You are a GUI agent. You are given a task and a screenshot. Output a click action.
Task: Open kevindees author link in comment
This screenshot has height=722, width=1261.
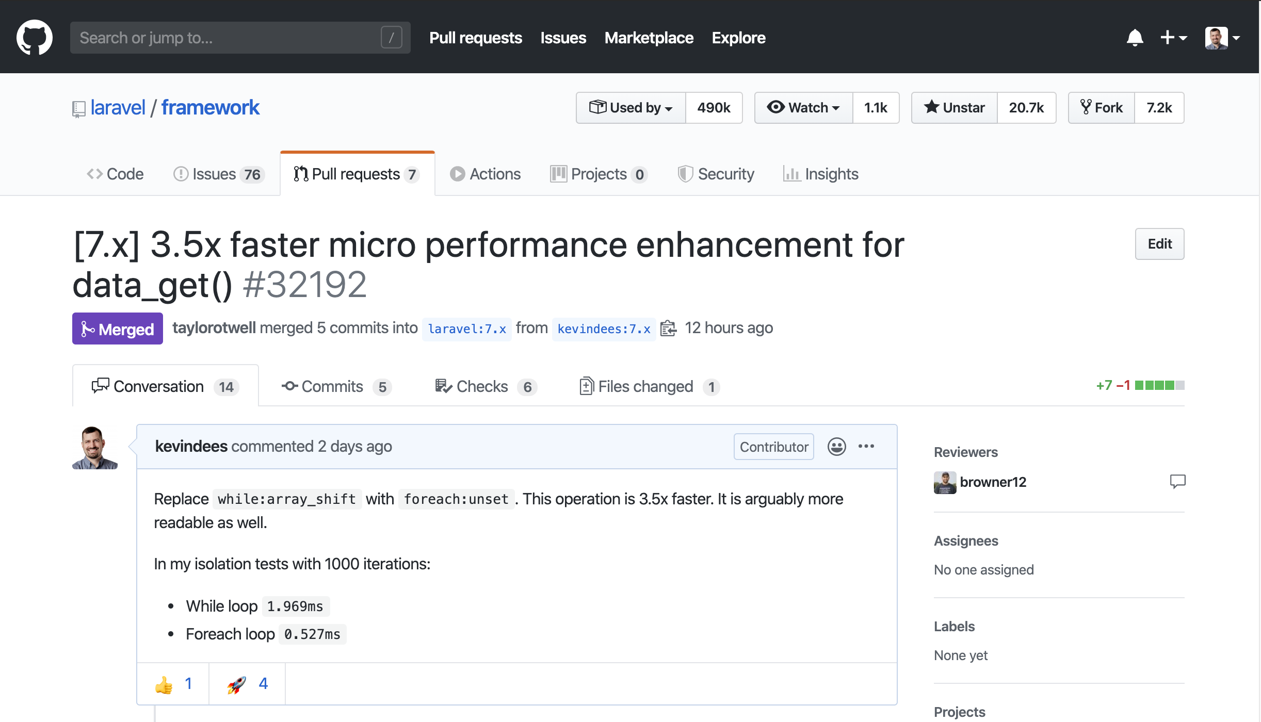(x=191, y=446)
